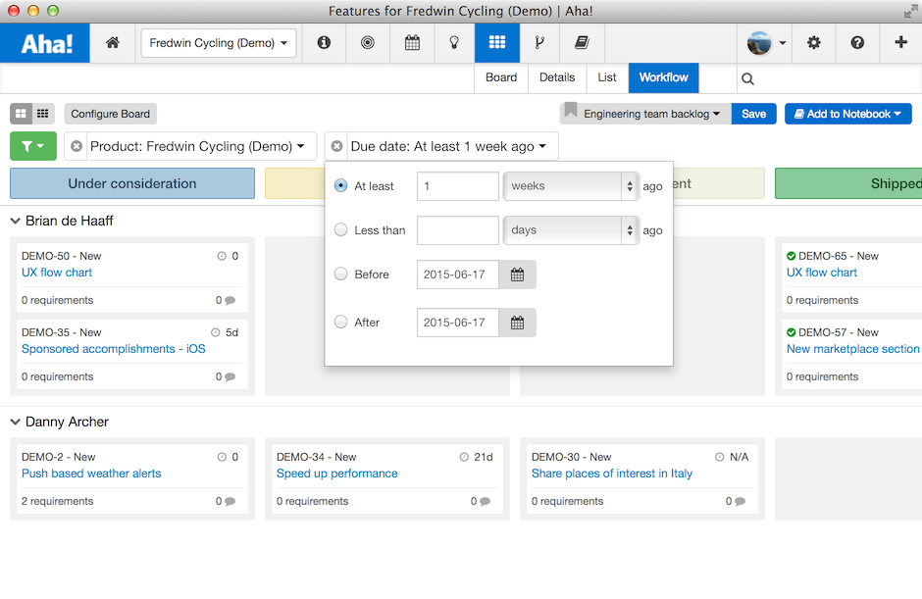Switch to large card view icon
922x599 pixels.
(21, 114)
